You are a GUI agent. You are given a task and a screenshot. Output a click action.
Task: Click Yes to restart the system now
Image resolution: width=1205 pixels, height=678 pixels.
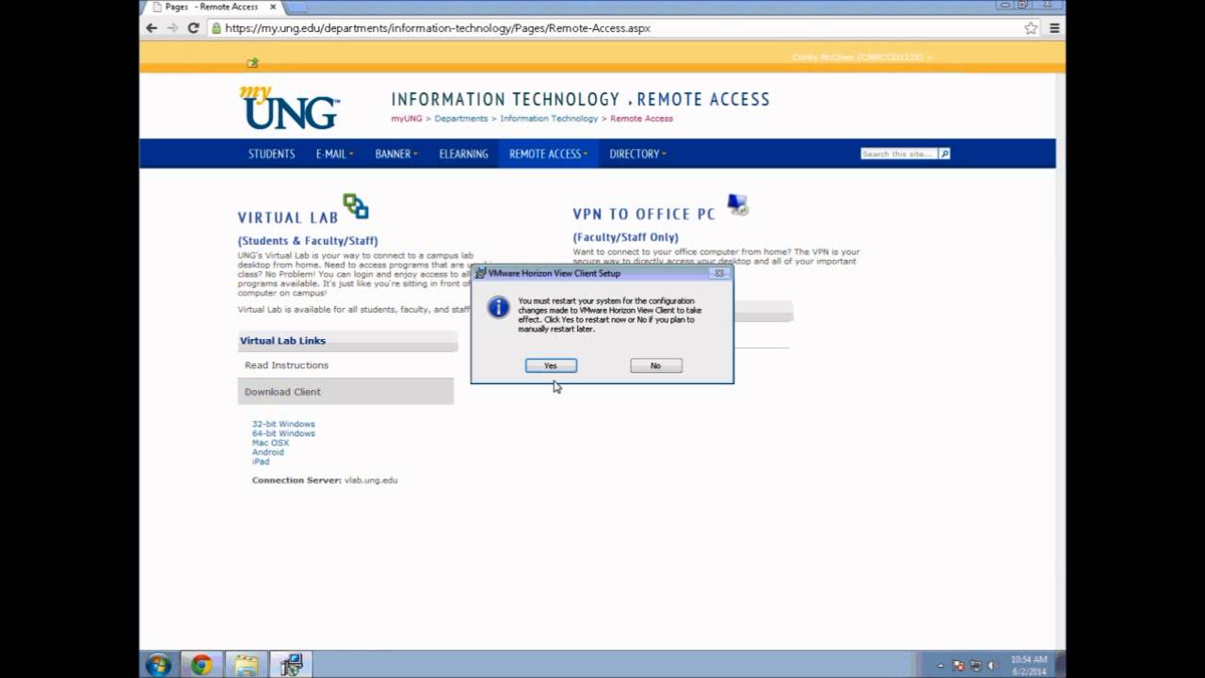551,365
